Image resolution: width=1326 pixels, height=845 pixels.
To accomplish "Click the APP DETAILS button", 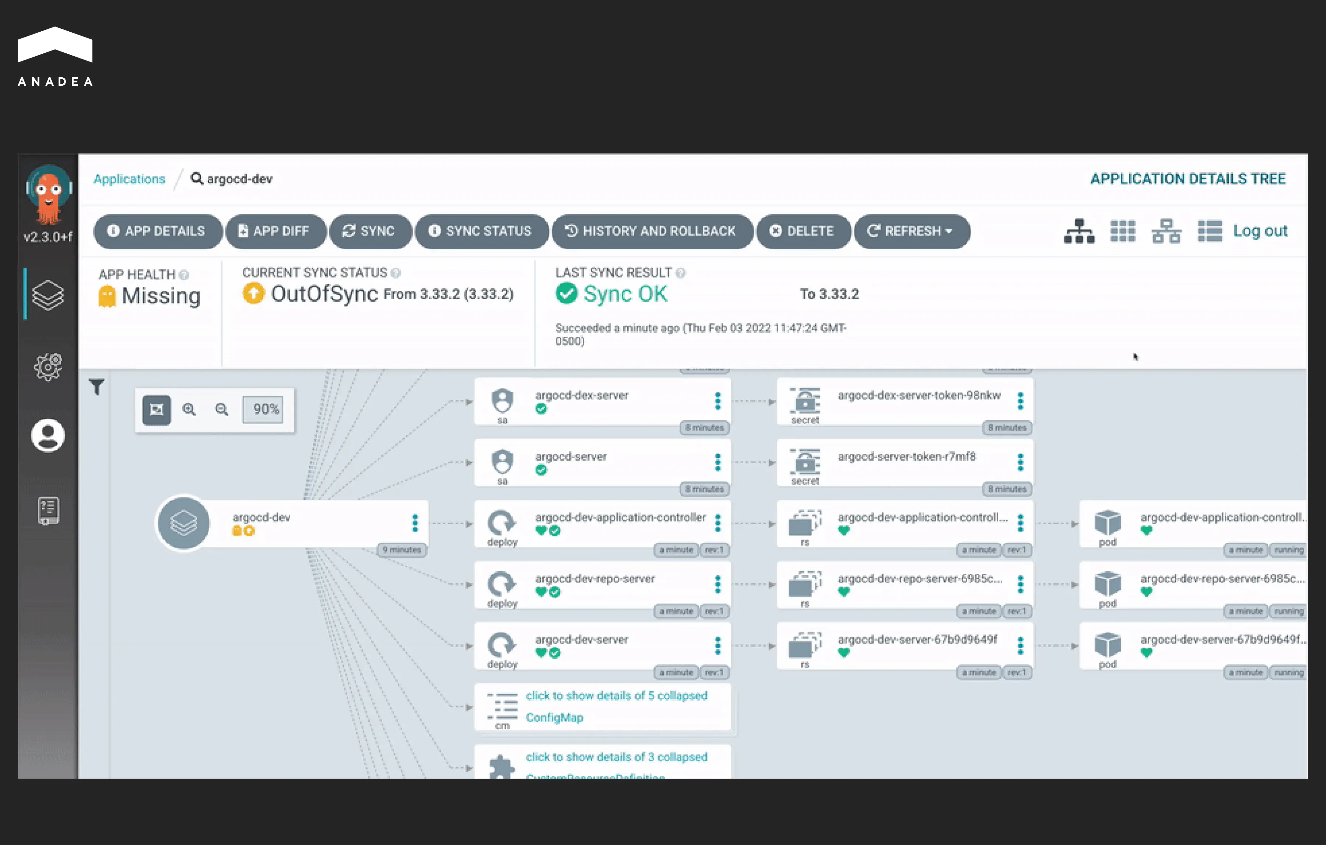I will [x=158, y=231].
